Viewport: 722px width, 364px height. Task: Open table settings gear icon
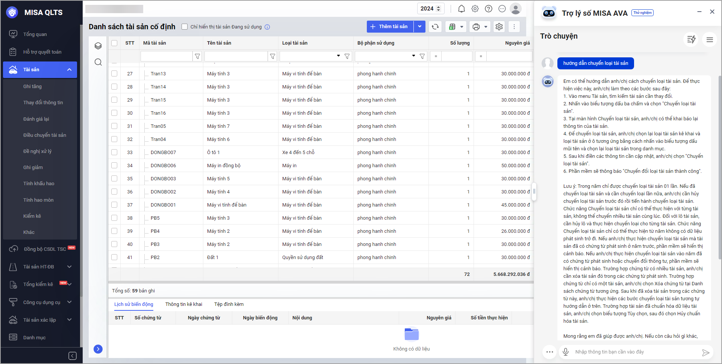click(499, 27)
